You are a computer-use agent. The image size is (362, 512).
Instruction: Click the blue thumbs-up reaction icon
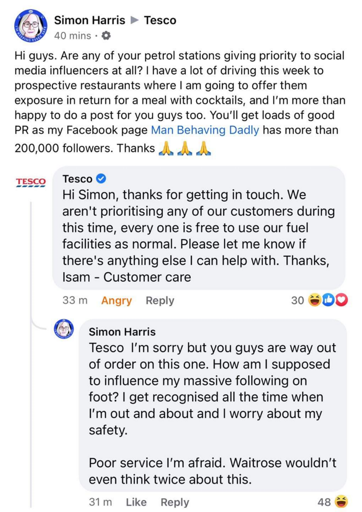tap(328, 300)
